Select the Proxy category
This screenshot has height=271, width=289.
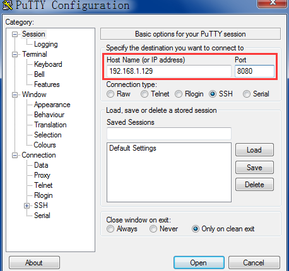pos(42,175)
